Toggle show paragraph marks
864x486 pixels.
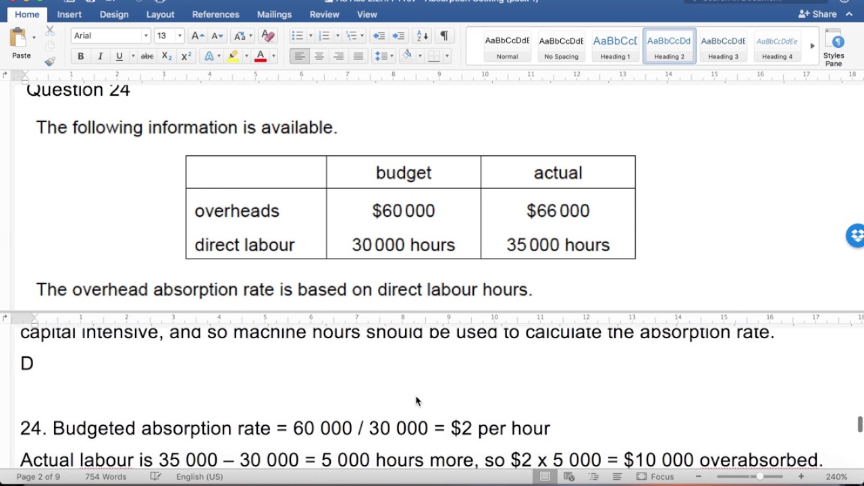pos(444,36)
